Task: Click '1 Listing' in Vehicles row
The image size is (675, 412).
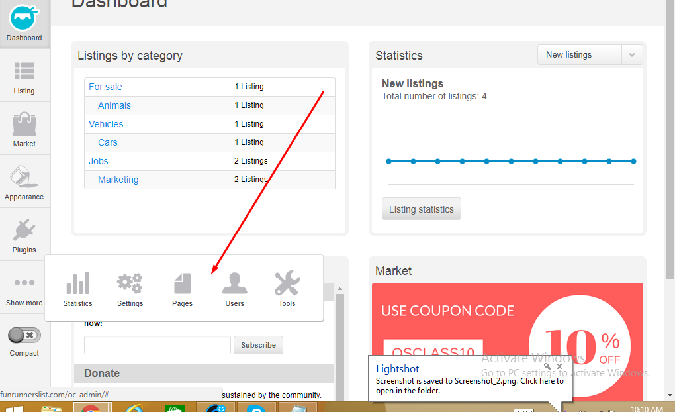Action: click(249, 124)
